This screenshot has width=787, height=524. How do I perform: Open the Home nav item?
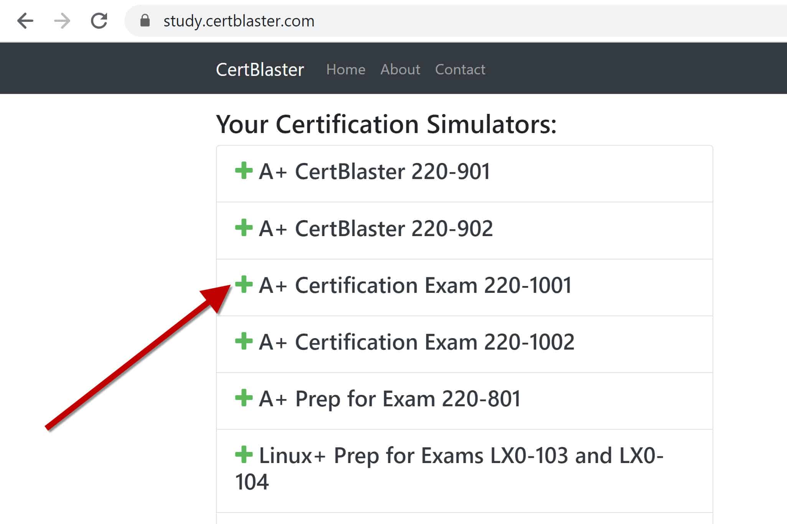[x=346, y=69]
